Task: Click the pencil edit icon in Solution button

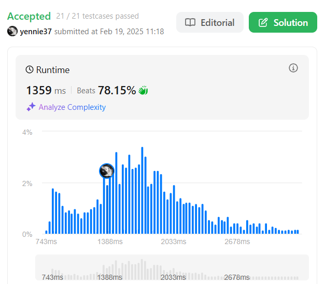Action: pyautogui.click(x=263, y=22)
